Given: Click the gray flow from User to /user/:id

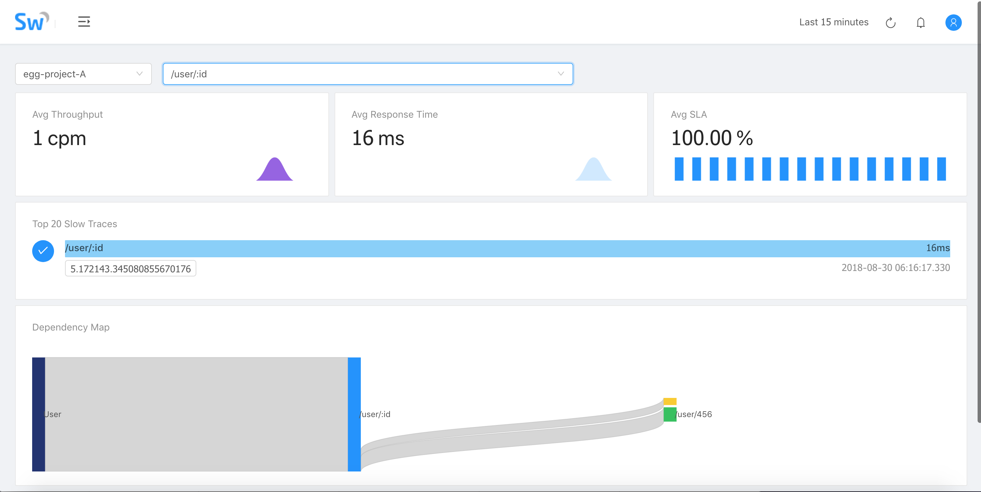Looking at the screenshot, I should (x=196, y=414).
